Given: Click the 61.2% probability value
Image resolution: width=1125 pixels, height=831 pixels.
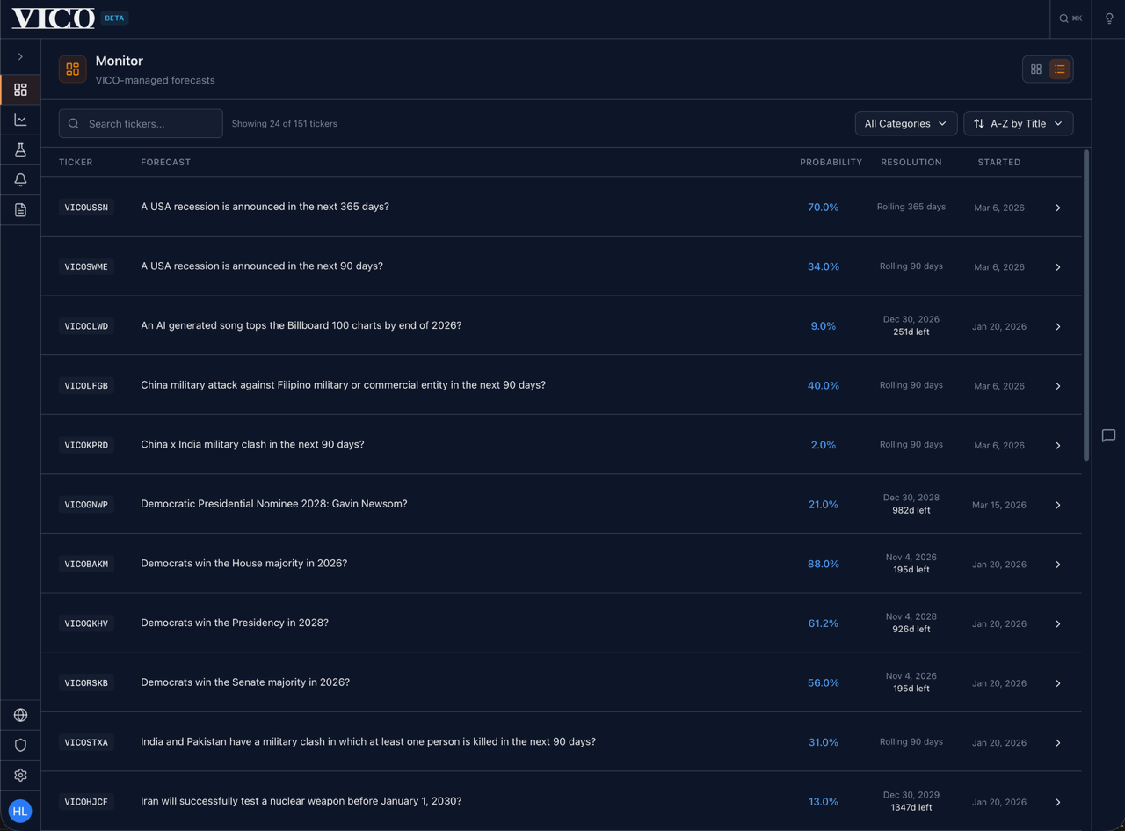Looking at the screenshot, I should pyautogui.click(x=824, y=623).
